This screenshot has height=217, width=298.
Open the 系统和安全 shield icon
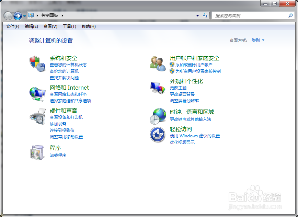point(37,64)
